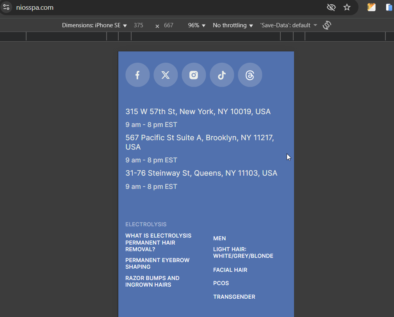394x317 pixels.
Task: Click hours text under the New York address
Action: pyautogui.click(x=151, y=125)
